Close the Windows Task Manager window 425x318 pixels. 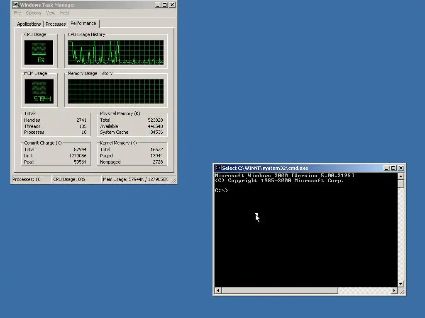point(172,5)
